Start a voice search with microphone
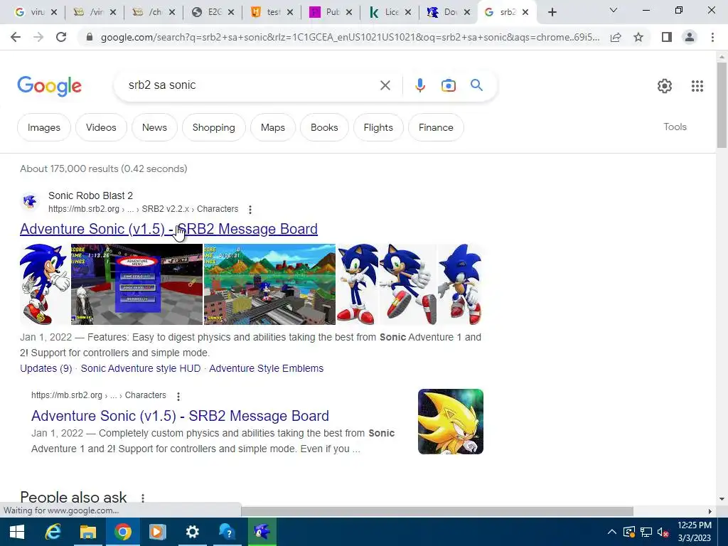 pyautogui.click(x=419, y=85)
